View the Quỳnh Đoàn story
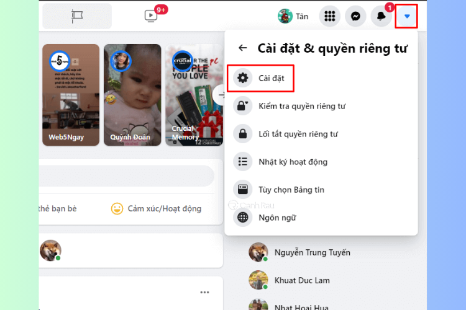Screen dimensions: 466x310 132,95
